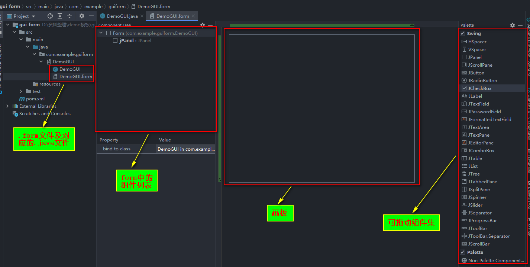Close the DemoGUI.java editor tab
530x267 pixels.
click(x=142, y=16)
